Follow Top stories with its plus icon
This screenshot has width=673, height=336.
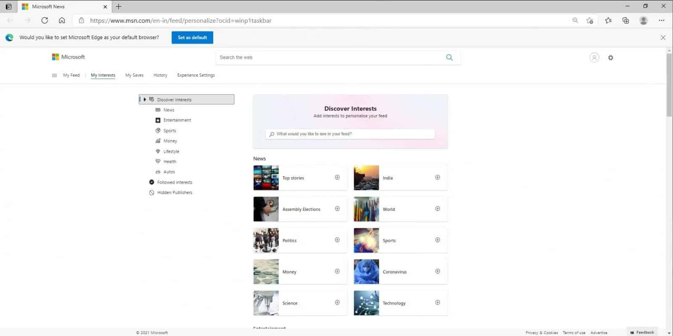337,178
